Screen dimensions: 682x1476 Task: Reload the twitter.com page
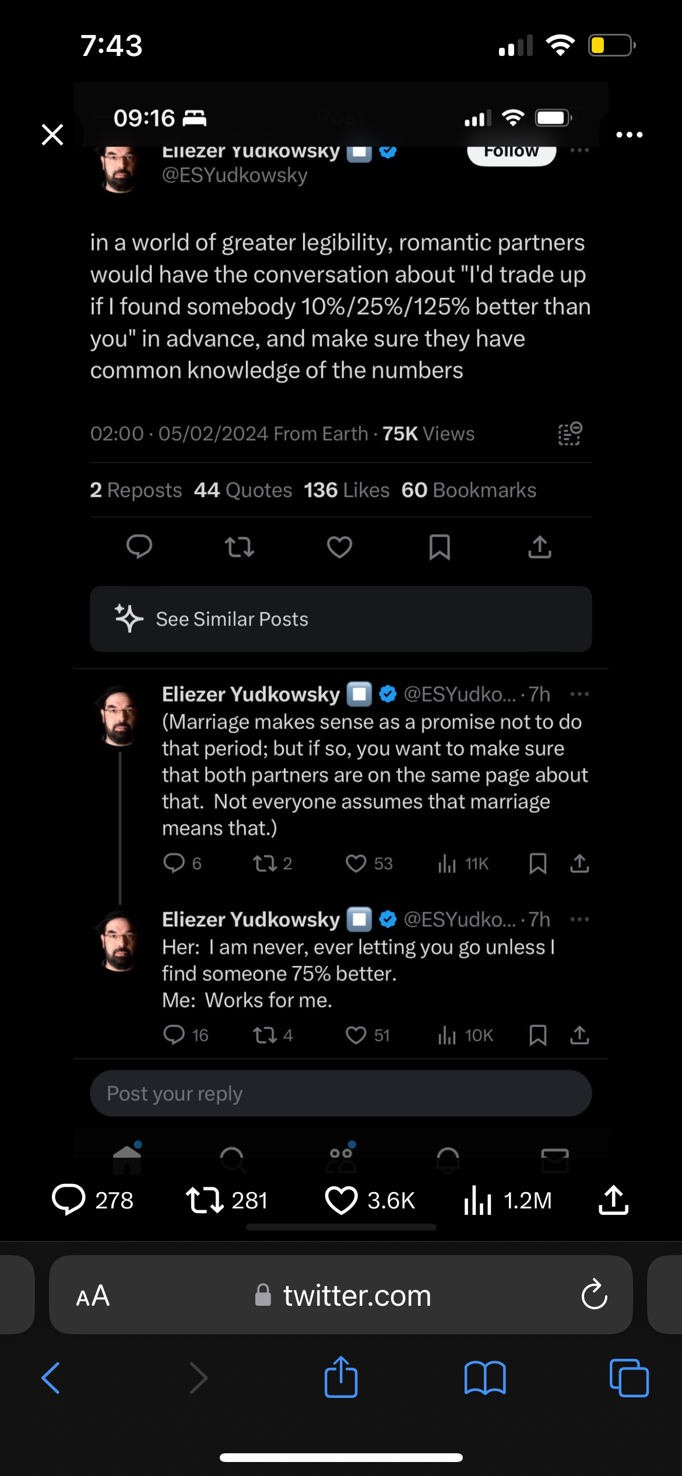(x=594, y=1294)
